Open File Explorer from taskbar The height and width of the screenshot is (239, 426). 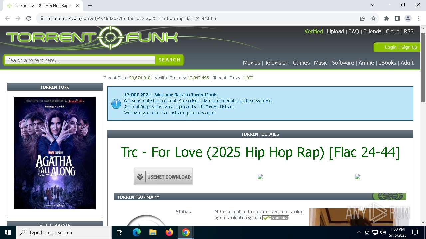[x=153, y=232]
